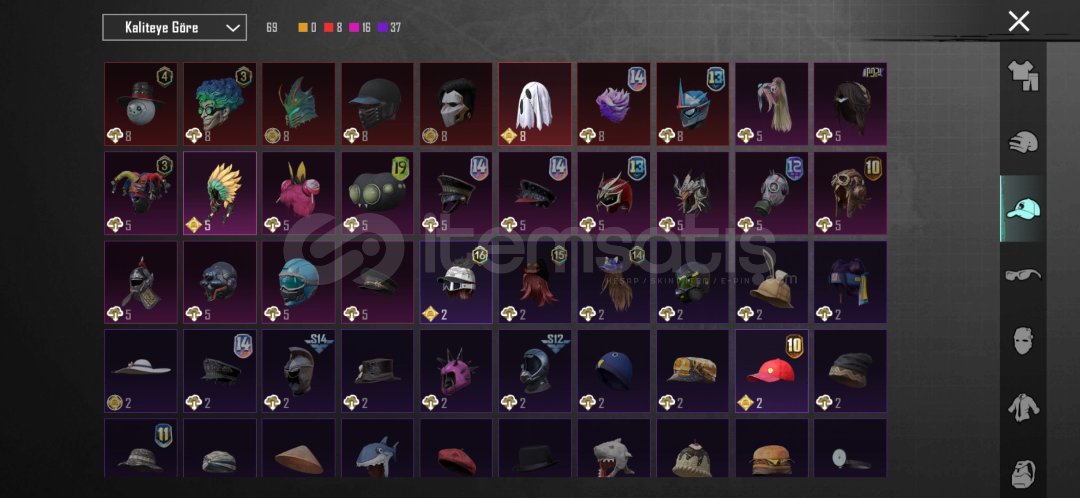1080x498 pixels.
Task: Filter by the red quality swatch
Action: coord(329,28)
